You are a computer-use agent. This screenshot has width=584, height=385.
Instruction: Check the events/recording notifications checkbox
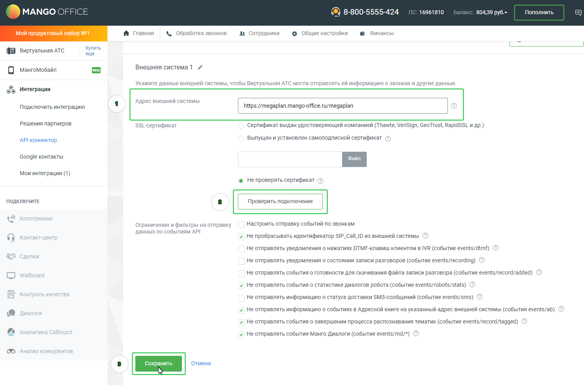pyautogui.click(x=241, y=261)
